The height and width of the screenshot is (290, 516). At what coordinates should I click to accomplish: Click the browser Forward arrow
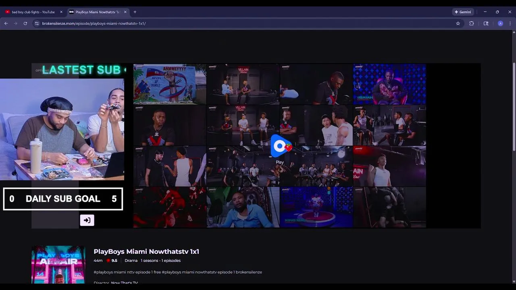16,23
